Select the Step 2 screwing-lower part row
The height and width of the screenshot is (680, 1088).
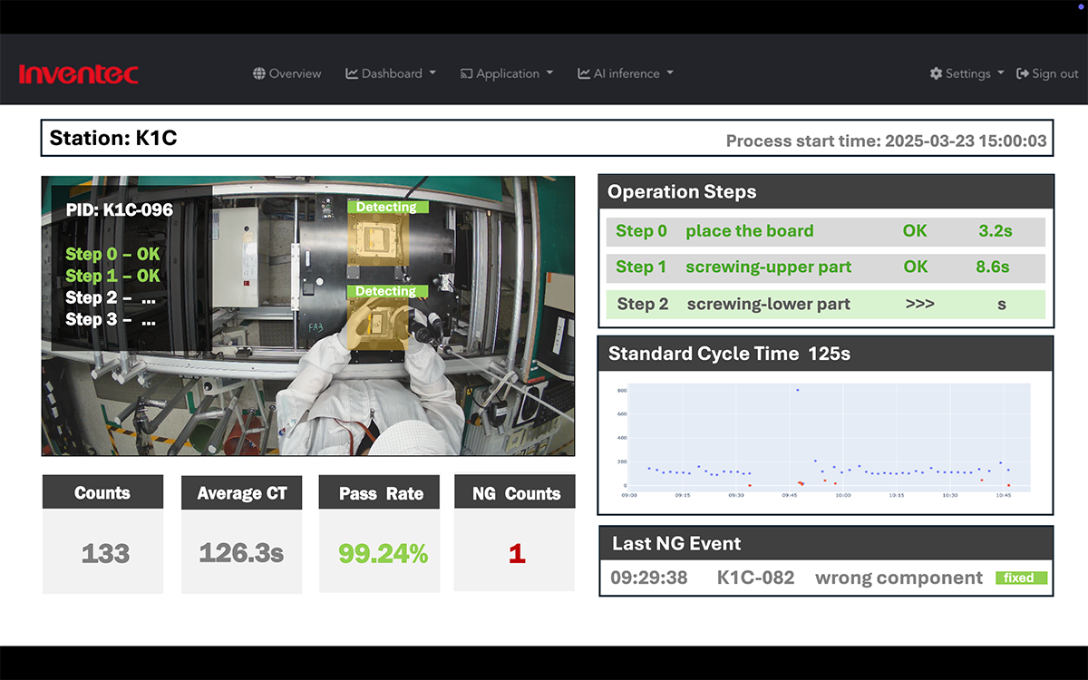pos(825,304)
